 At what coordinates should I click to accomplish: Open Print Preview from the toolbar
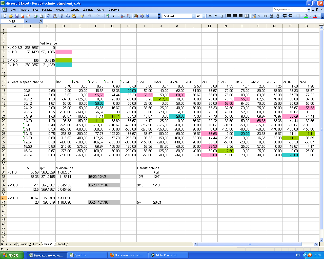[42, 16]
